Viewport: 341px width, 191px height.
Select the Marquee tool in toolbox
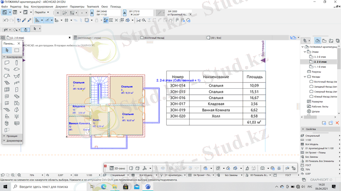click(16, 51)
